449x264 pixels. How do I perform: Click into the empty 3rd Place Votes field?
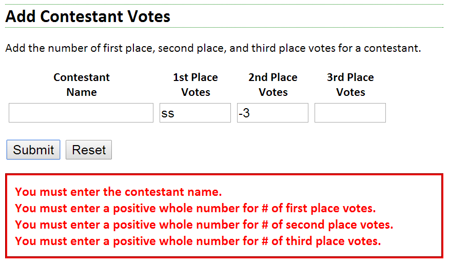point(350,113)
